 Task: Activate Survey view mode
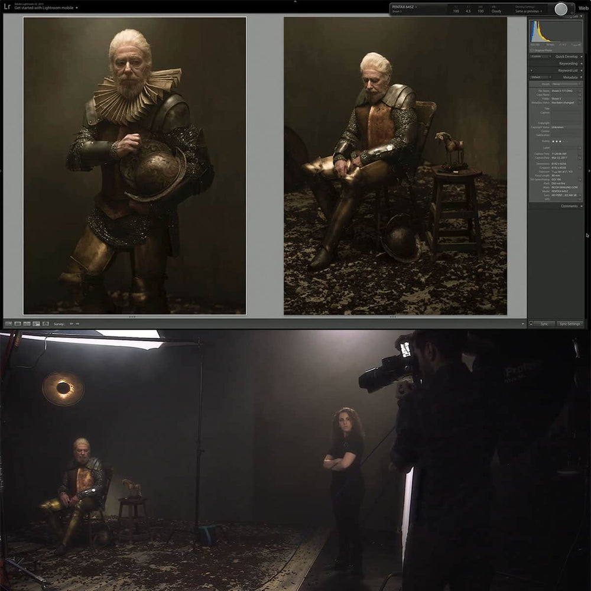coord(36,323)
